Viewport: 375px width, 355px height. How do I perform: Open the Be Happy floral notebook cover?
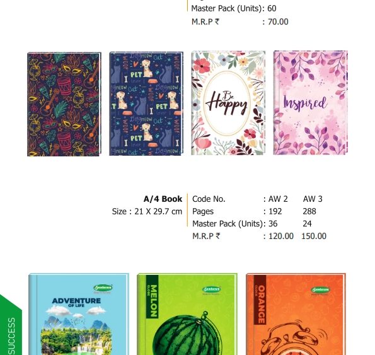click(x=228, y=103)
